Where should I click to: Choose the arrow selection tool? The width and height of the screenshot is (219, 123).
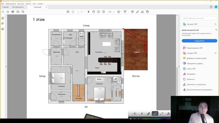point(88,12)
